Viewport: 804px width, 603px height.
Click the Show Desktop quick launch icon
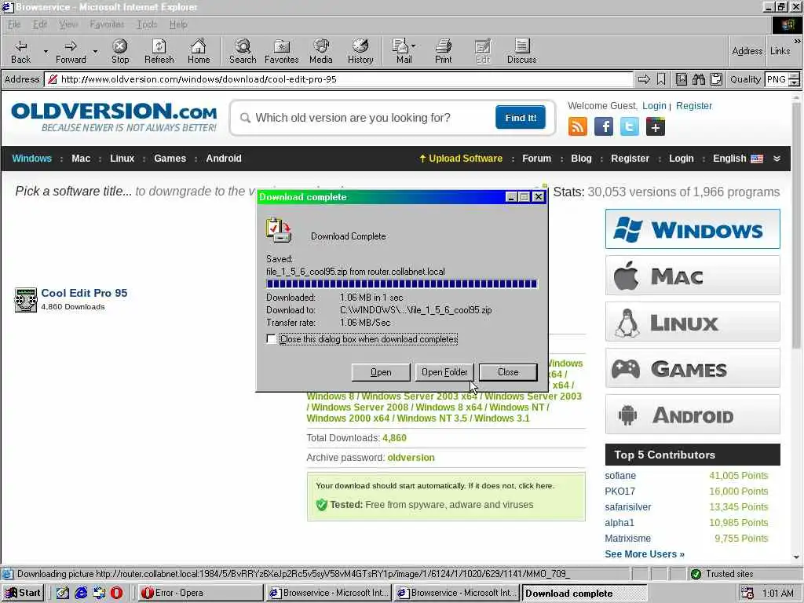pos(63,593)
